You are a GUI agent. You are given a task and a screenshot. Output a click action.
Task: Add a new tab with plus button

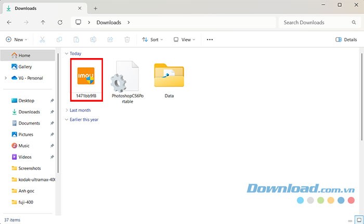click(x=96, y=8)
